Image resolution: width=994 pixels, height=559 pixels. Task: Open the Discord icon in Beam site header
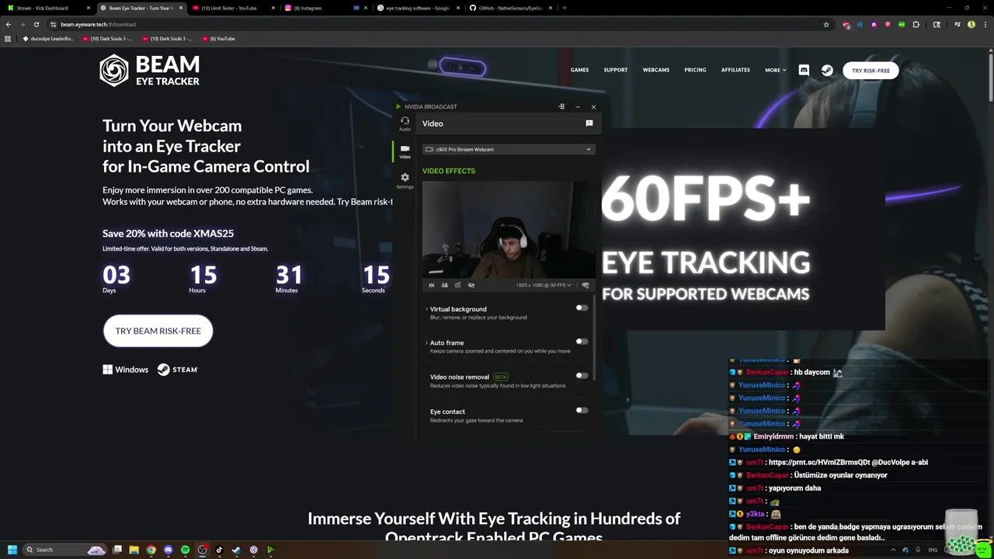(x=804, y=70)
